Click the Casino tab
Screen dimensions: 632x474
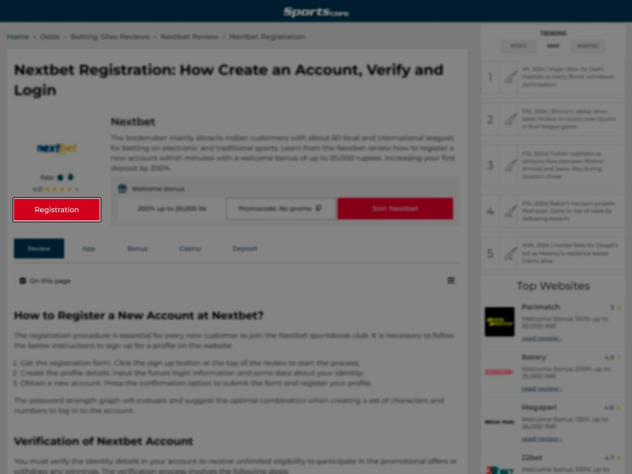pos(190,249)
